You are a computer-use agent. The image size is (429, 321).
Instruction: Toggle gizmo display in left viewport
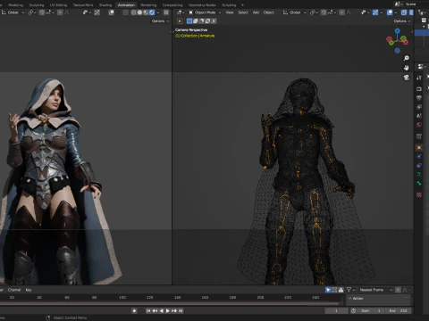97,12
